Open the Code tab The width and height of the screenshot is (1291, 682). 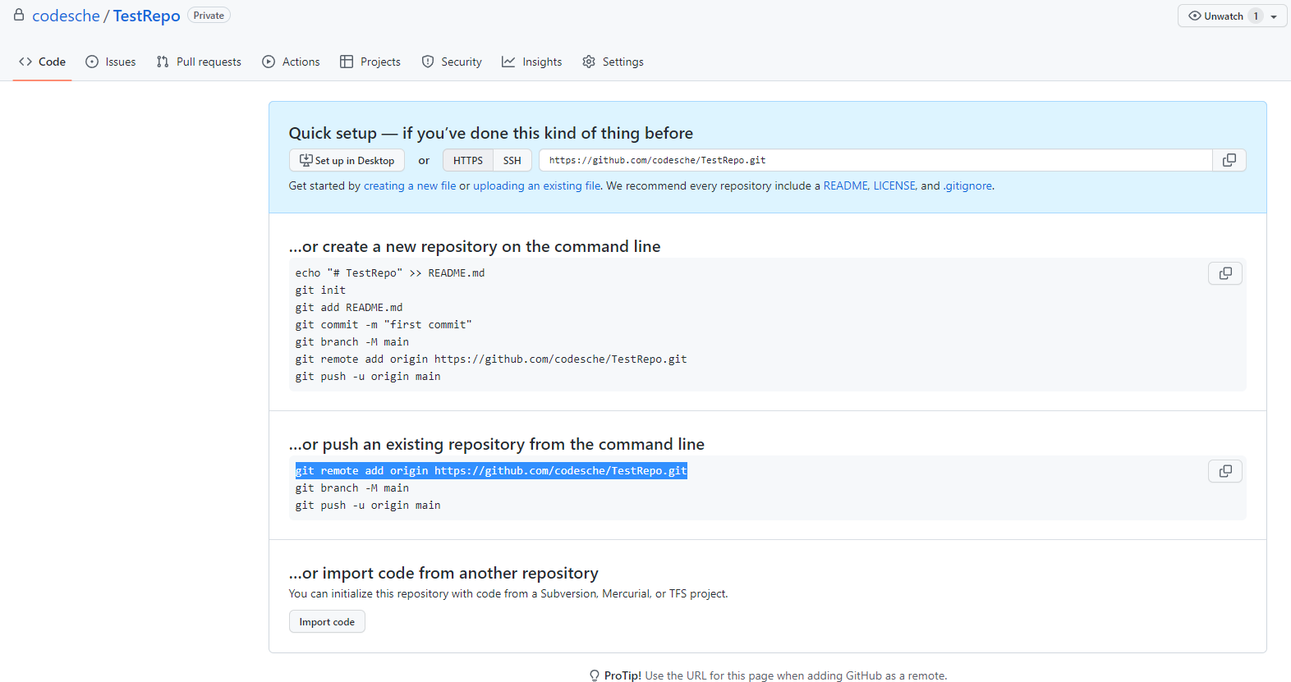pyautogui.click(x=42, y=62)
